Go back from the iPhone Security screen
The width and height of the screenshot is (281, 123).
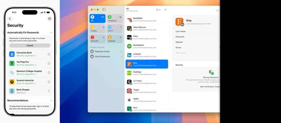tap(10, 19)
